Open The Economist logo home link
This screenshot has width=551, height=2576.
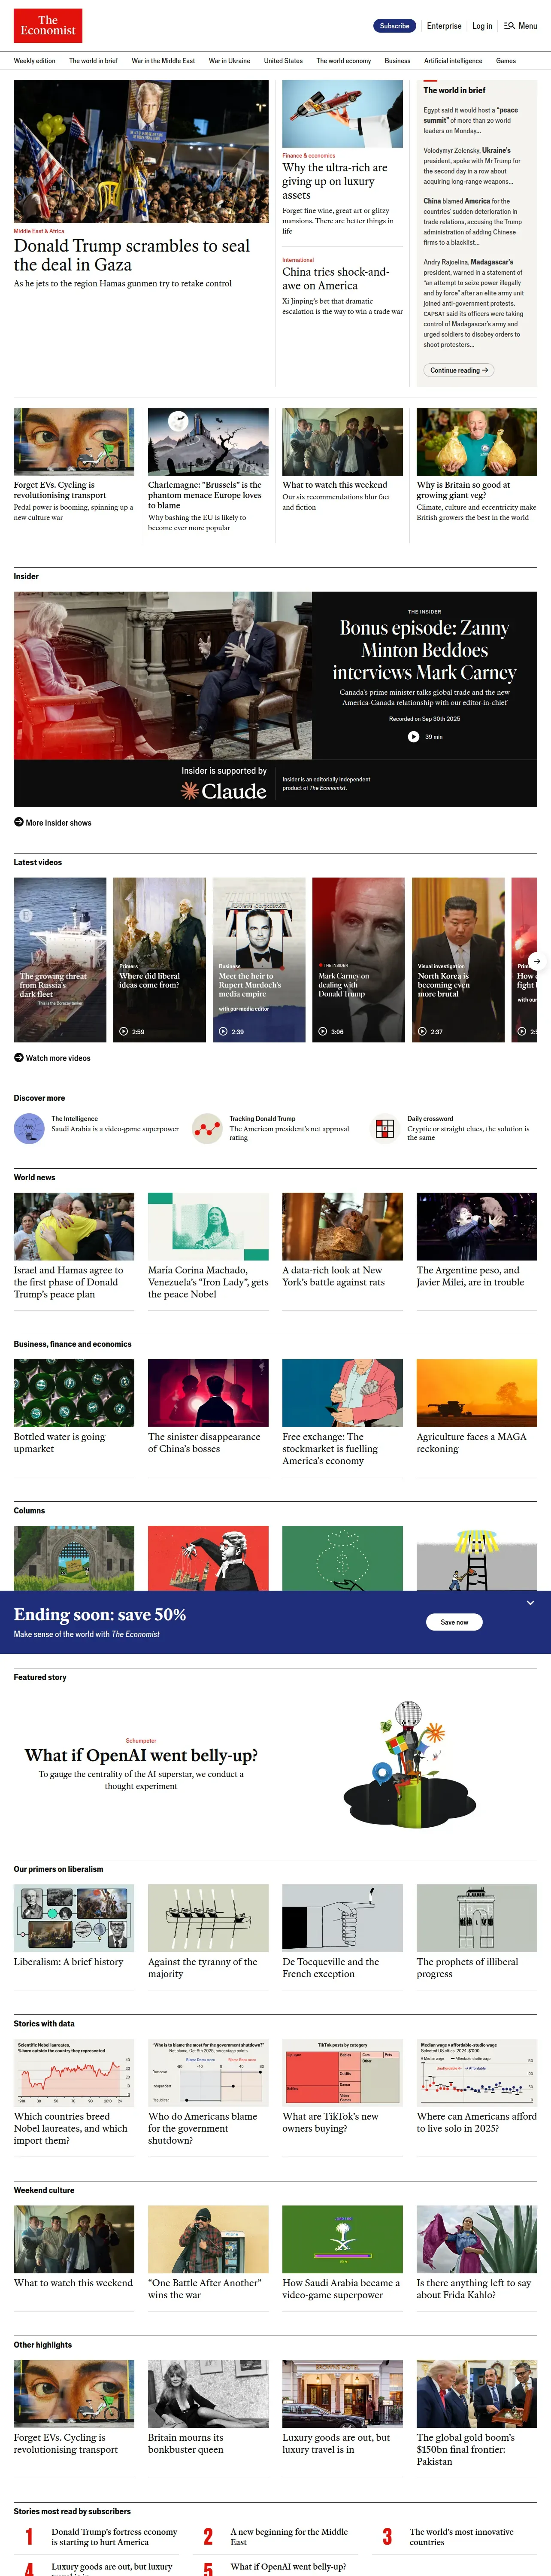[x=48, y=26]
